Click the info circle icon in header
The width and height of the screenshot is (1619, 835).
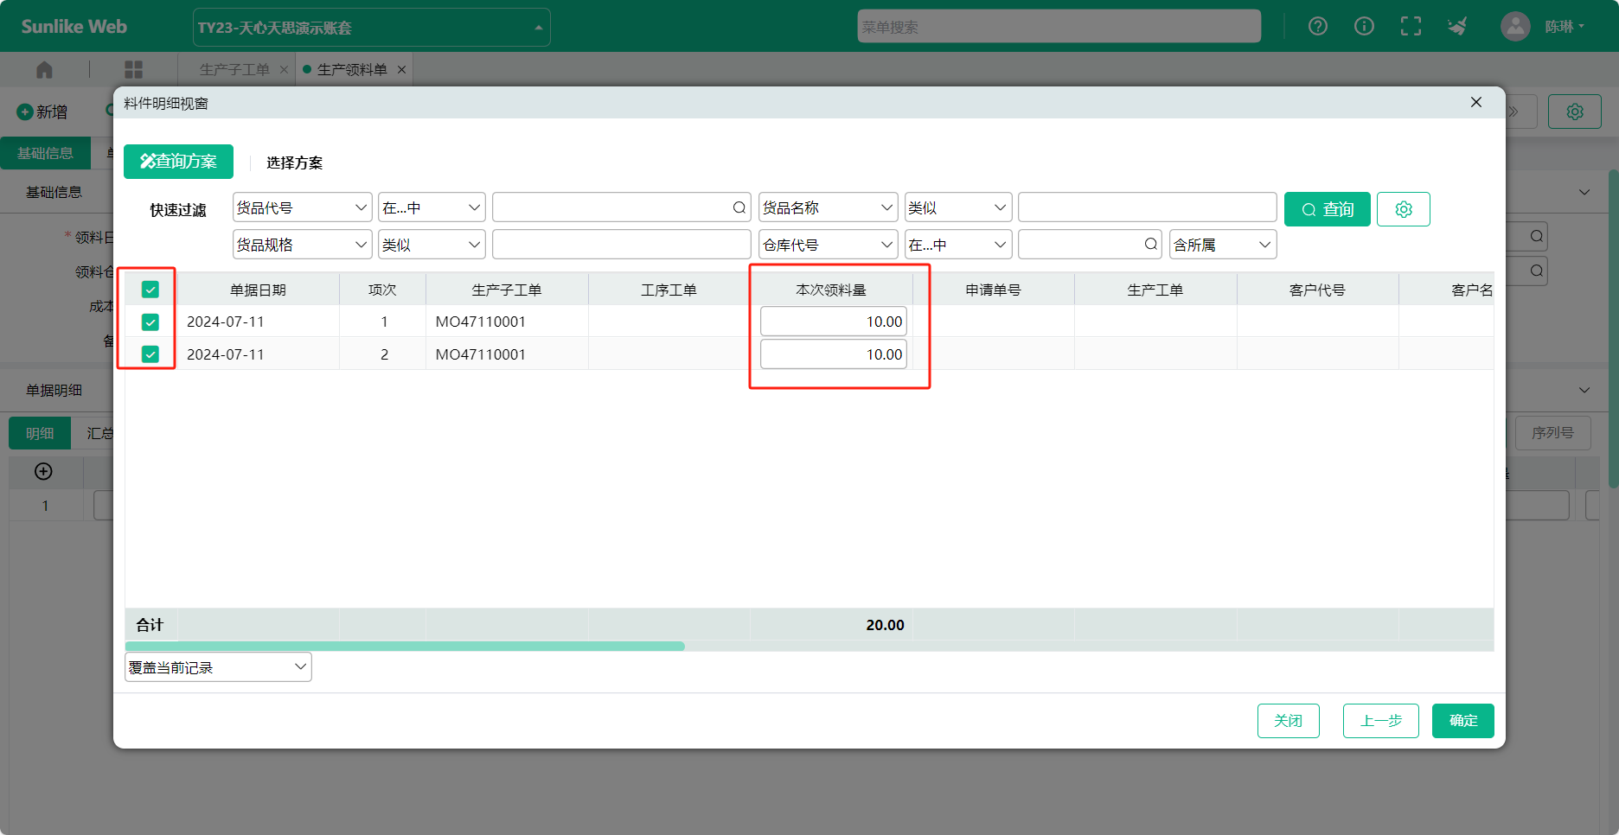pyautogui.click(x=1364, y=27)
